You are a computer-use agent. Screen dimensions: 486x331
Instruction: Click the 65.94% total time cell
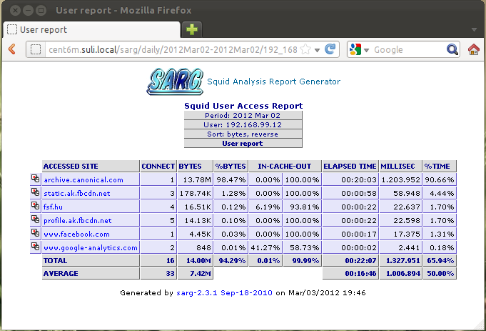[440, 260]
